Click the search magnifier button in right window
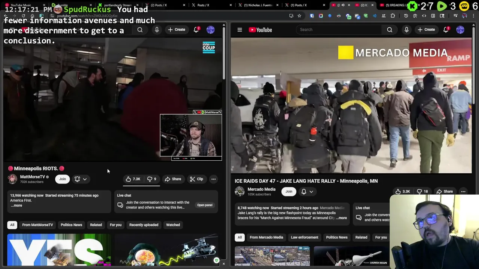479x269 pixels. (x=390, y=30)
